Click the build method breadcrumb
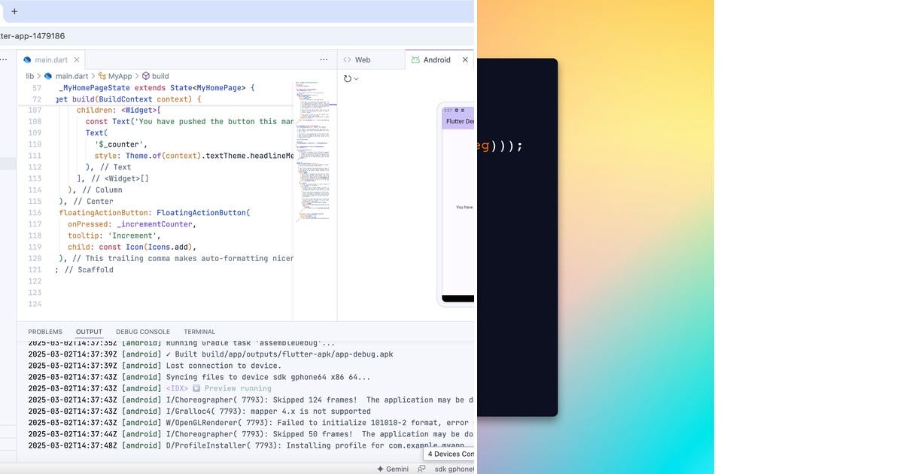The image size is (903, 474). [160, 76]
